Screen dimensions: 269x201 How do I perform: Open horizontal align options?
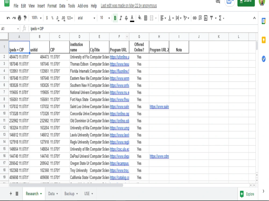pyautogui.click(x=163, y=18)
